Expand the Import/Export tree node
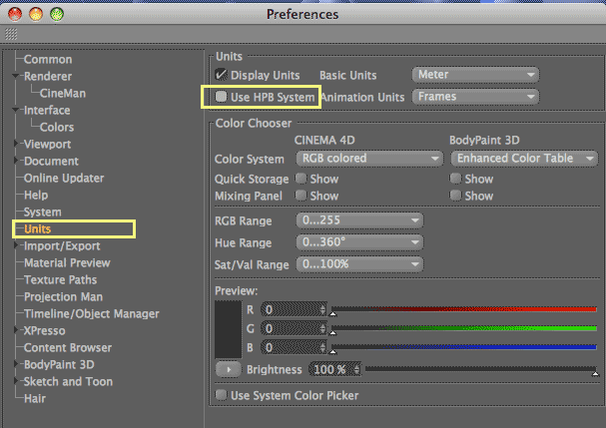 [16, 245]
